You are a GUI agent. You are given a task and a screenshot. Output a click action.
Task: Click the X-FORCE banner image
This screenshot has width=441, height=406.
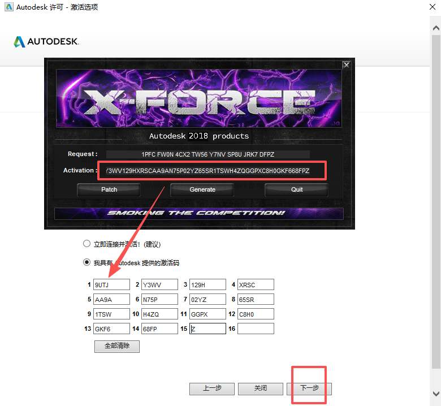point(199,98)
